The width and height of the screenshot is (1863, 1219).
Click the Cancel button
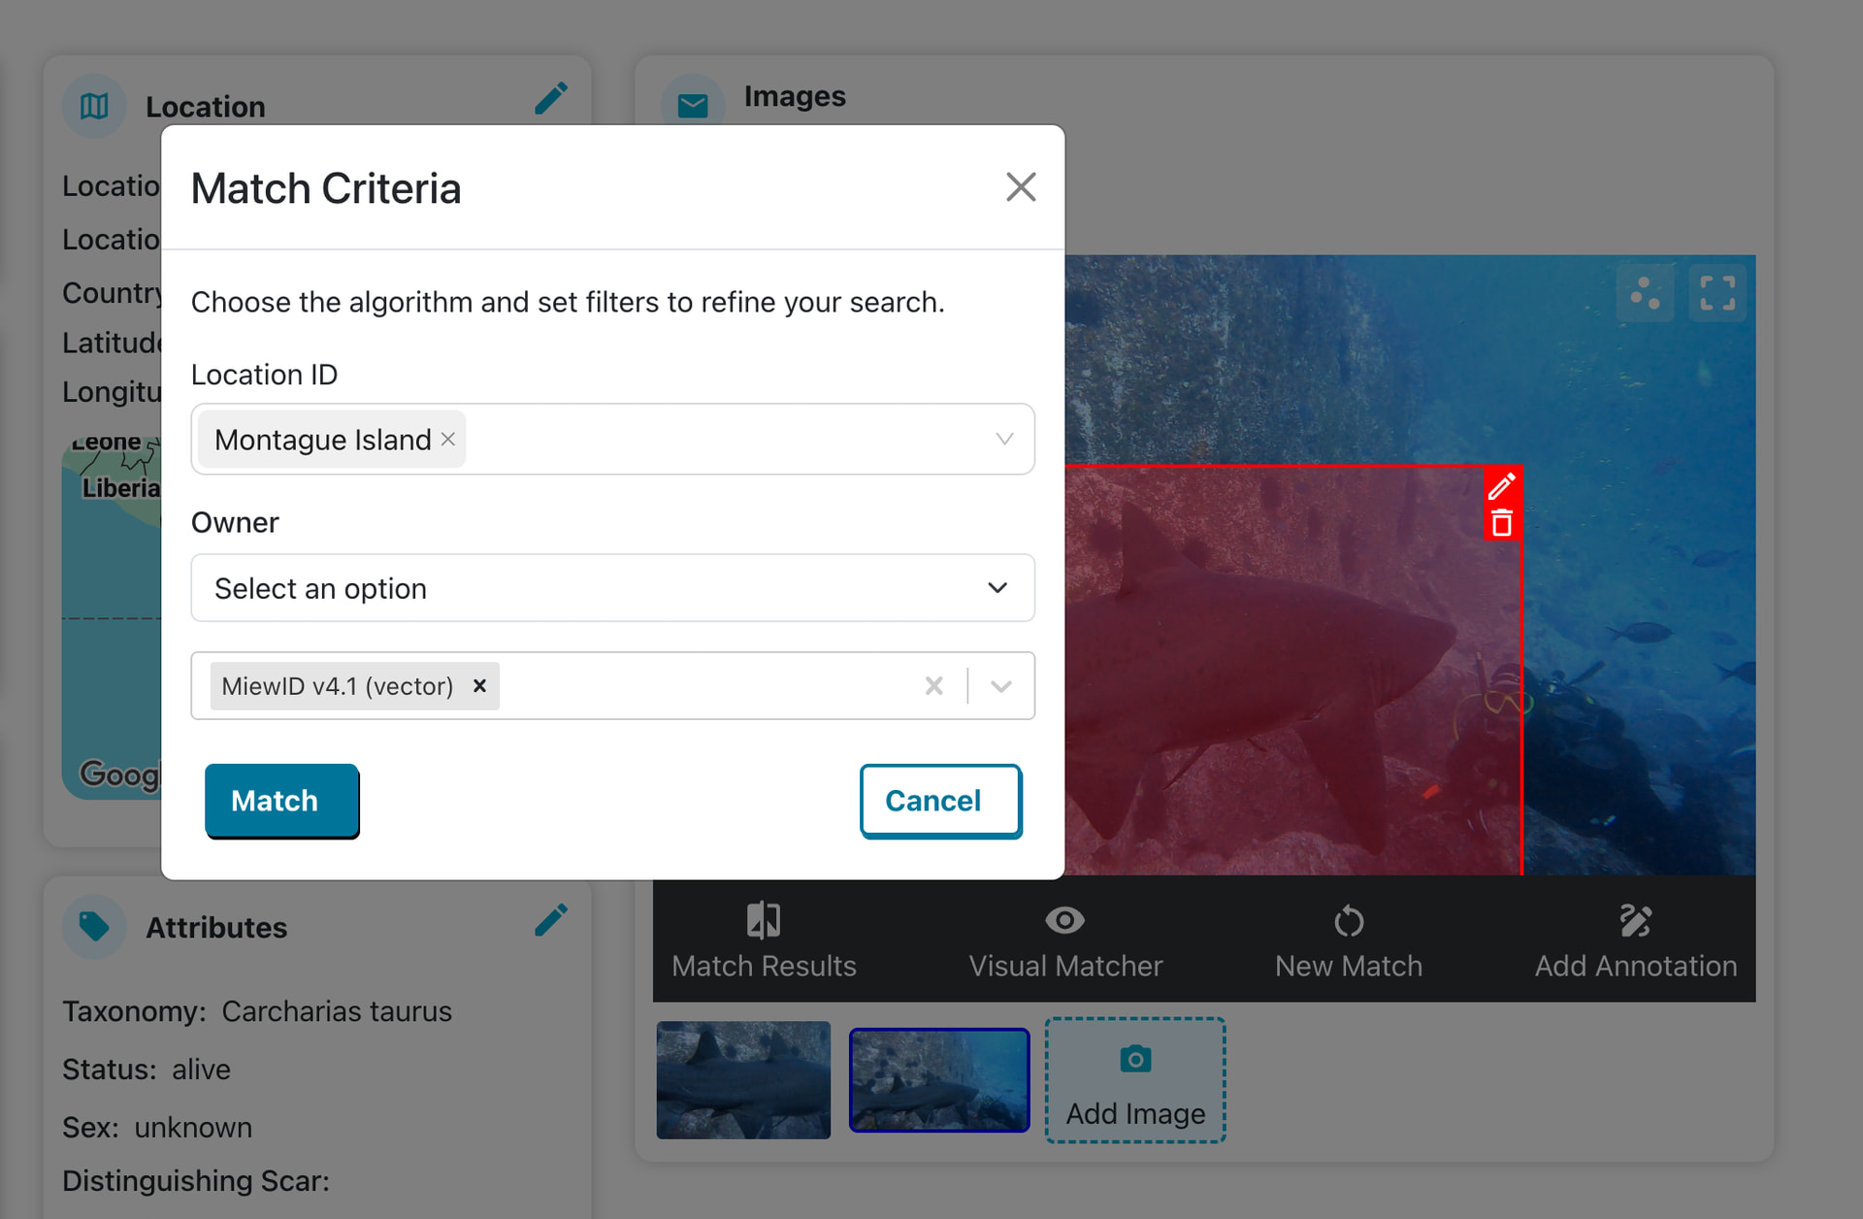point(940,801)
